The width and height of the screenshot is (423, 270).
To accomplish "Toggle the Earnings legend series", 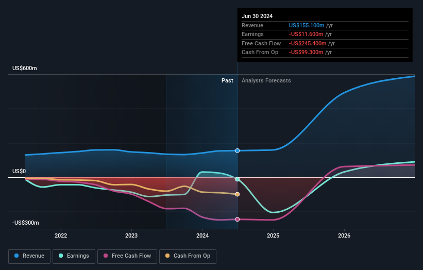I will click(x=74, y=256).
